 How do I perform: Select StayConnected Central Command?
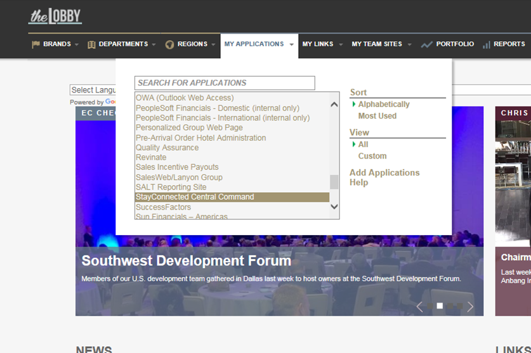(x=232, y=197)
